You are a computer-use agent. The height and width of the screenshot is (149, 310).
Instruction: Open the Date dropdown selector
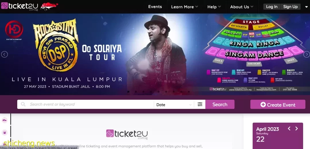pos(174,104)
